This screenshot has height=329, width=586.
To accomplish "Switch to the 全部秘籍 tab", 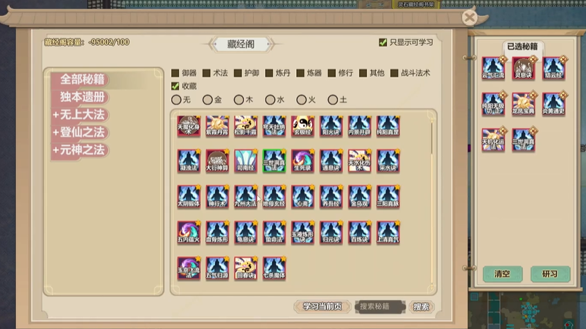I will 83,79.
